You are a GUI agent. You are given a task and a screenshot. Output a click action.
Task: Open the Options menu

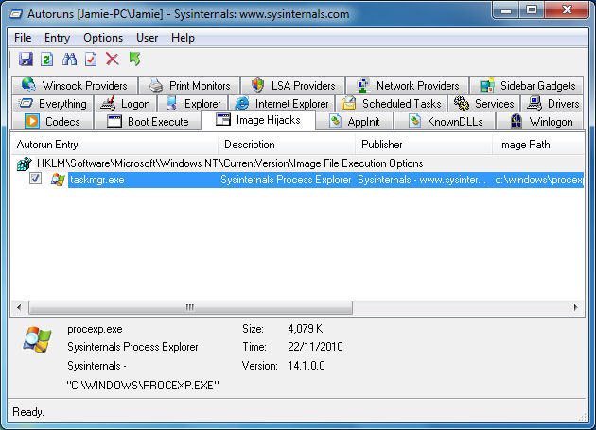pyautogui.click(x=103, y=38)
